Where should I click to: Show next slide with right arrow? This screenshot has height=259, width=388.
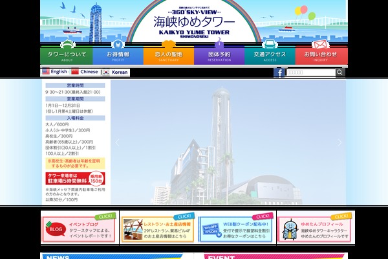[x=339, y=142]
